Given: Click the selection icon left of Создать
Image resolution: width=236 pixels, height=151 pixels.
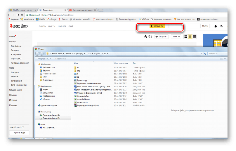Looking at the screenshot, I should (150, 37).
